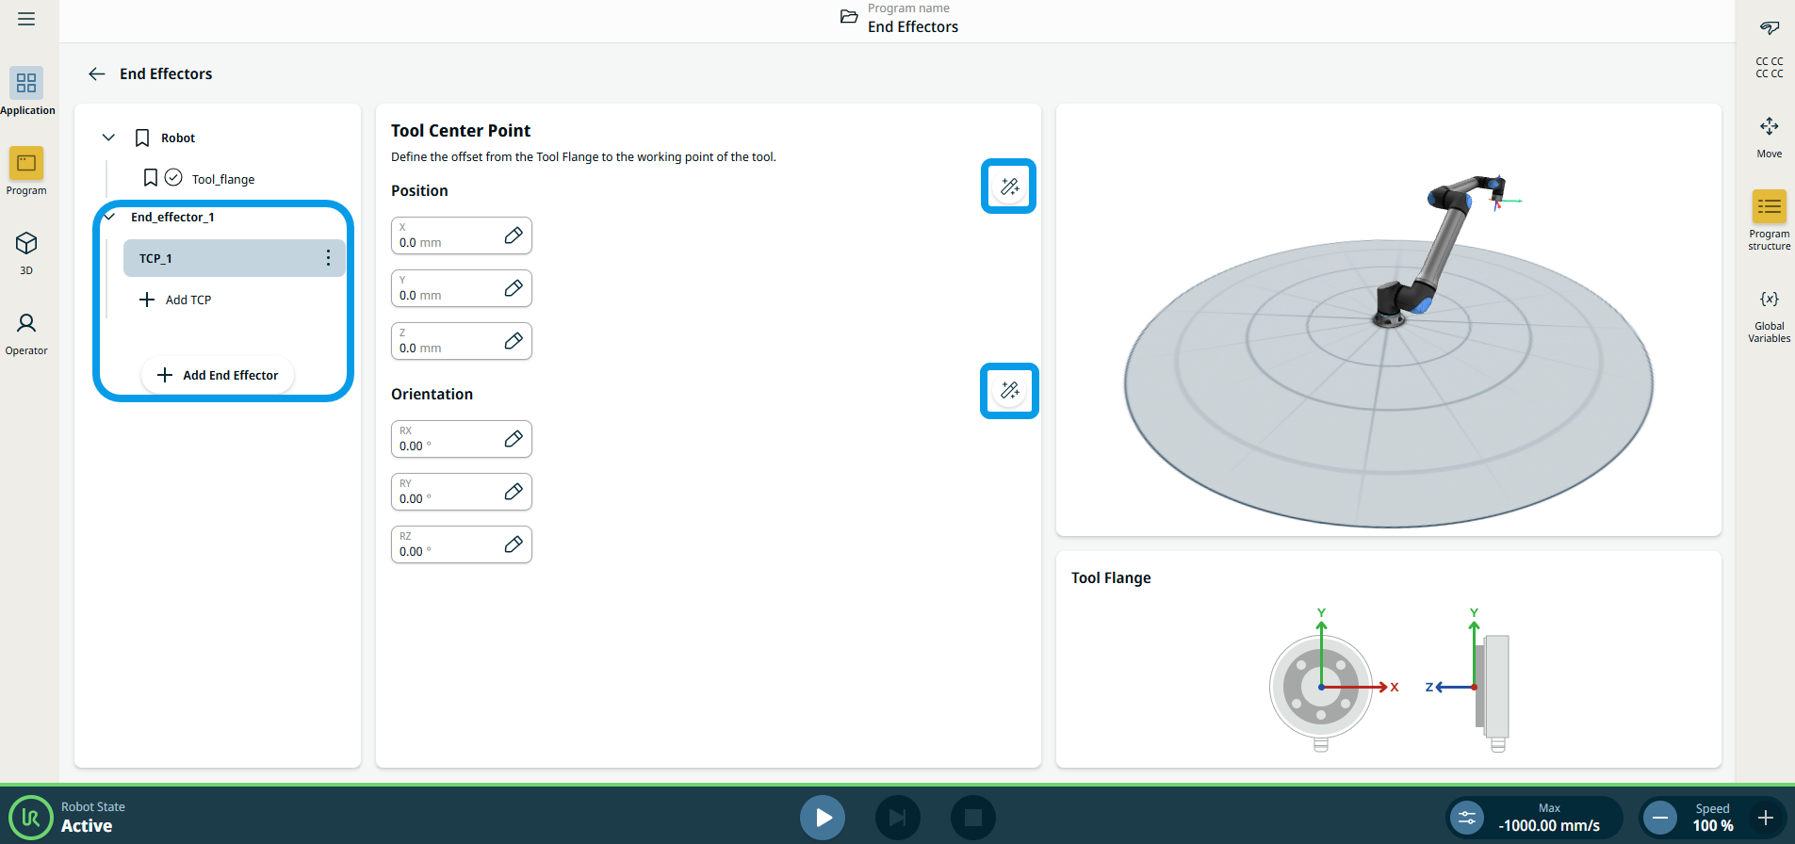Open the Move panel
Screen dimensions: 1795x844
tap(1769, 136)
